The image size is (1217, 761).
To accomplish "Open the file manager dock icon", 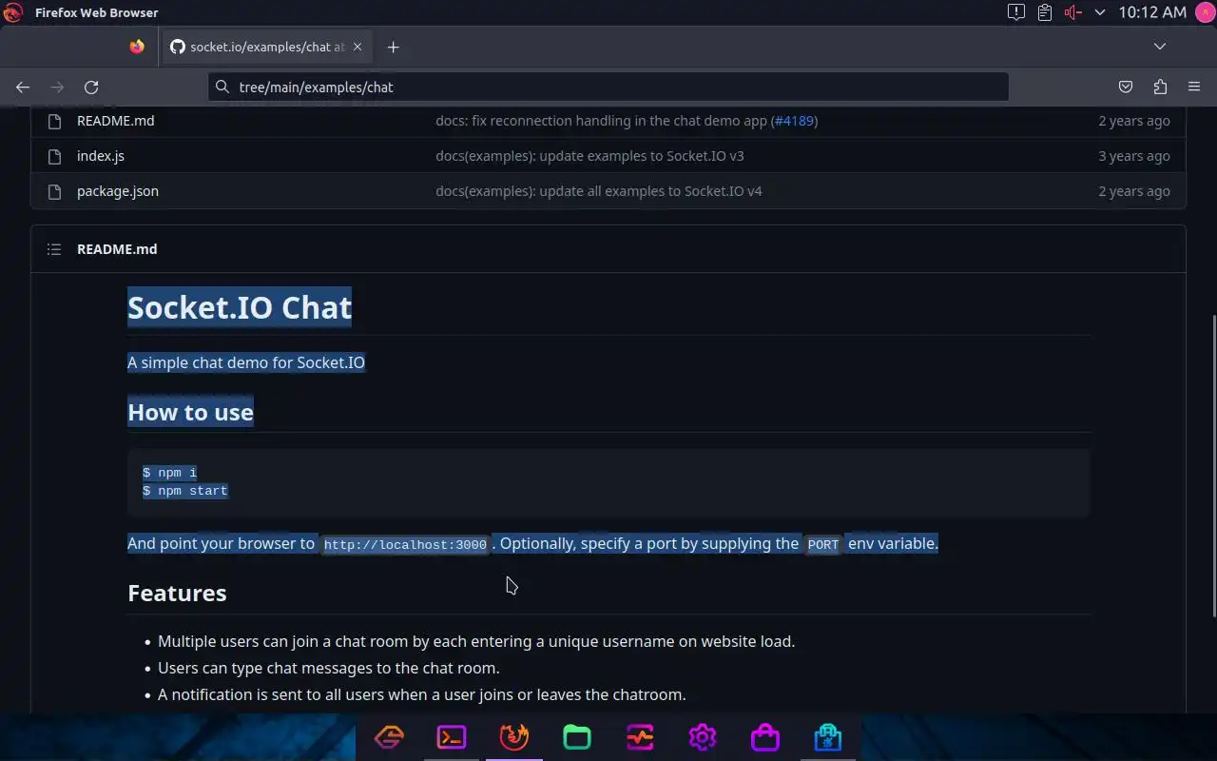I will click(577, 737).
